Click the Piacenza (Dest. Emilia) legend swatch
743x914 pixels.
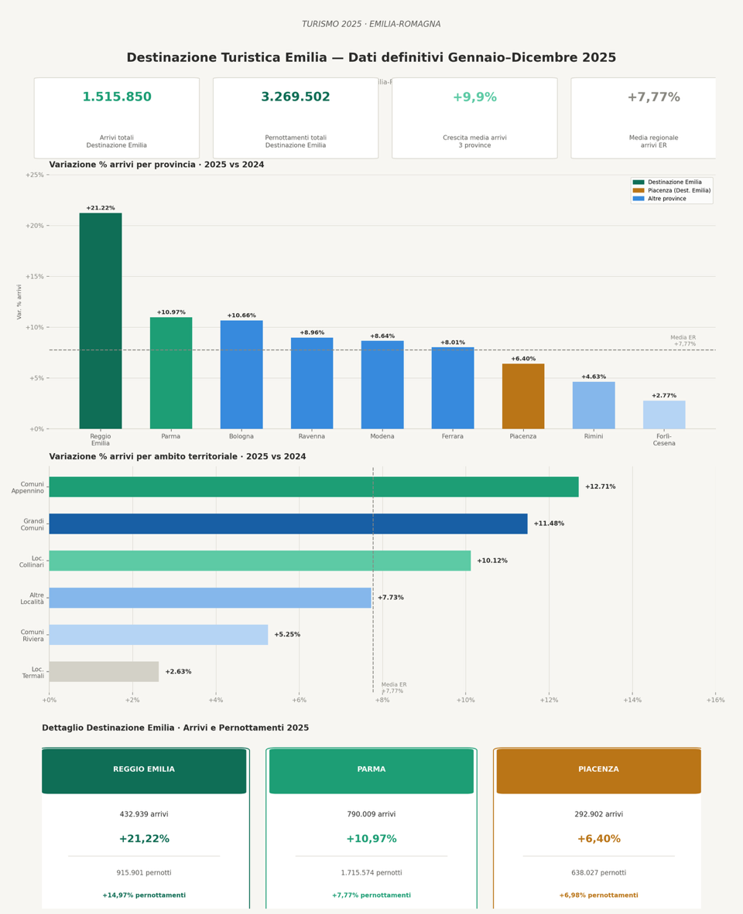pyautogui.click(x=639, y=190)
